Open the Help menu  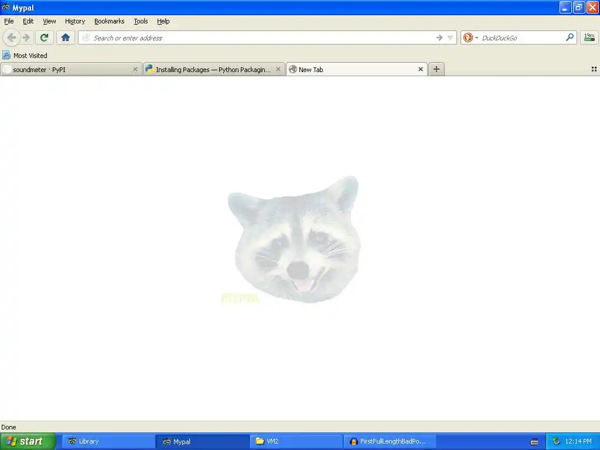tap(163, 22)
